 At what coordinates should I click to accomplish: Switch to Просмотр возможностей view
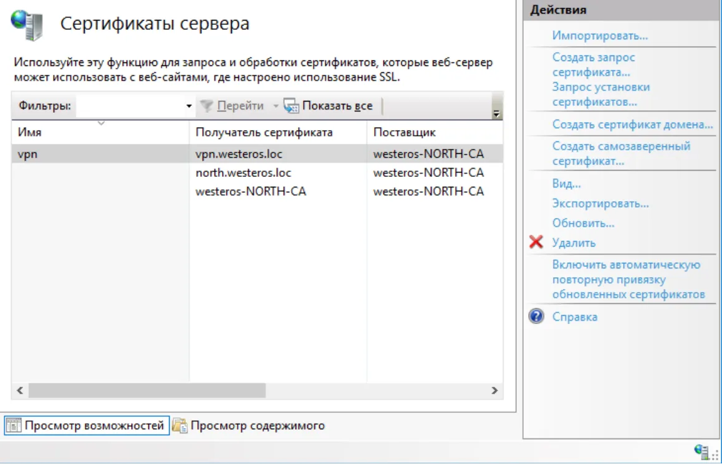point(87,425)
